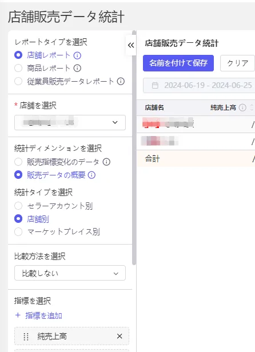Click the 純売上高 column header text
The image size is (255, 352).
point(223,108)
